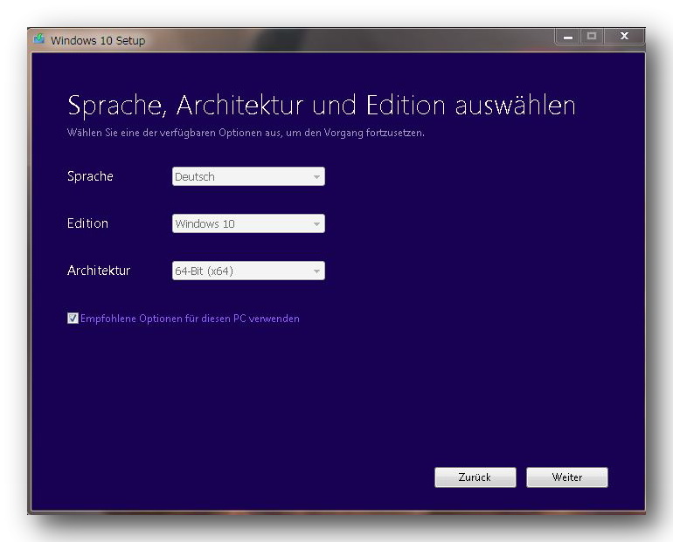Toggle 'Empfohlene Optionen für diesen PC verwenden' checkbox
Viewport: 673px width, 542px height.
pyautogui.click(x=73, y=318)
